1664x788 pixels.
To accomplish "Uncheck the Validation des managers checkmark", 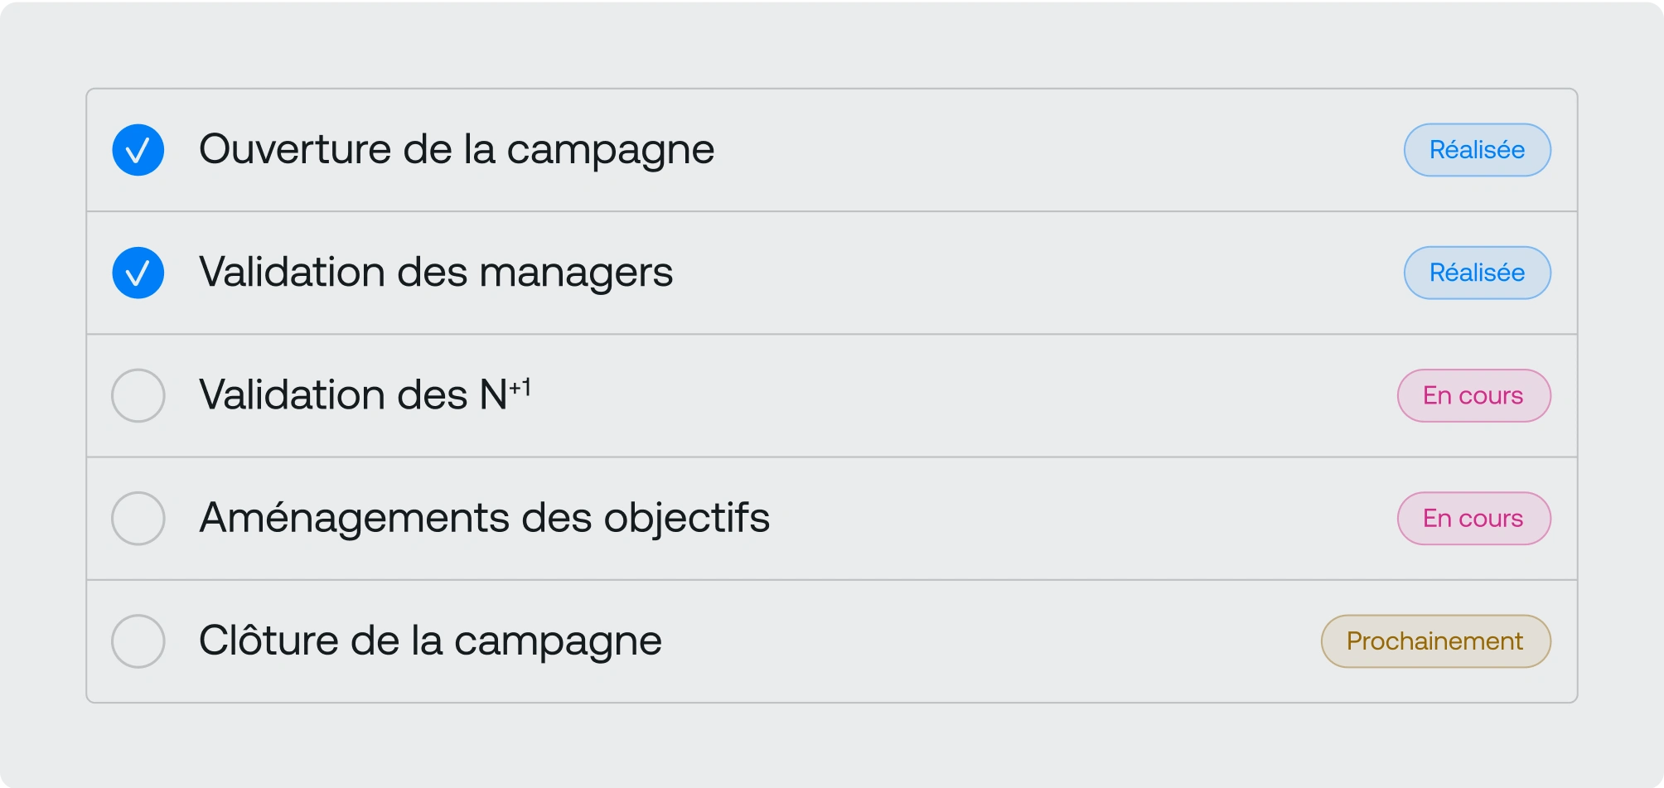I will 138,273.
